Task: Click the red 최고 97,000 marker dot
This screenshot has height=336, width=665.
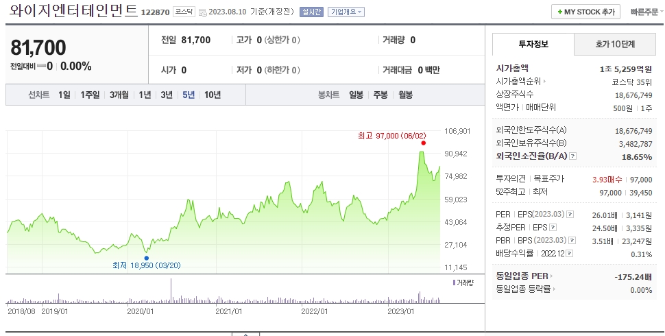Action: tap(423, 143)
